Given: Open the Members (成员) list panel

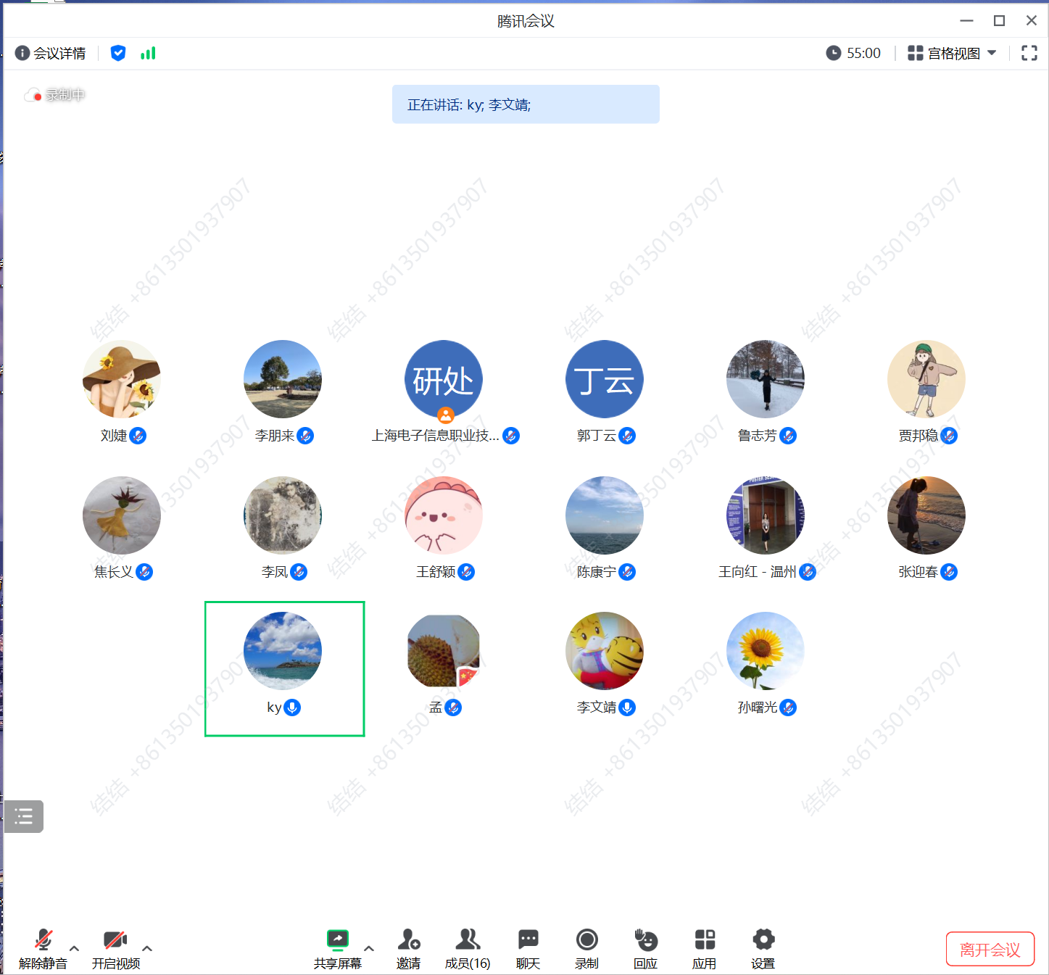Looking at the screenshot, I should 468,941.
